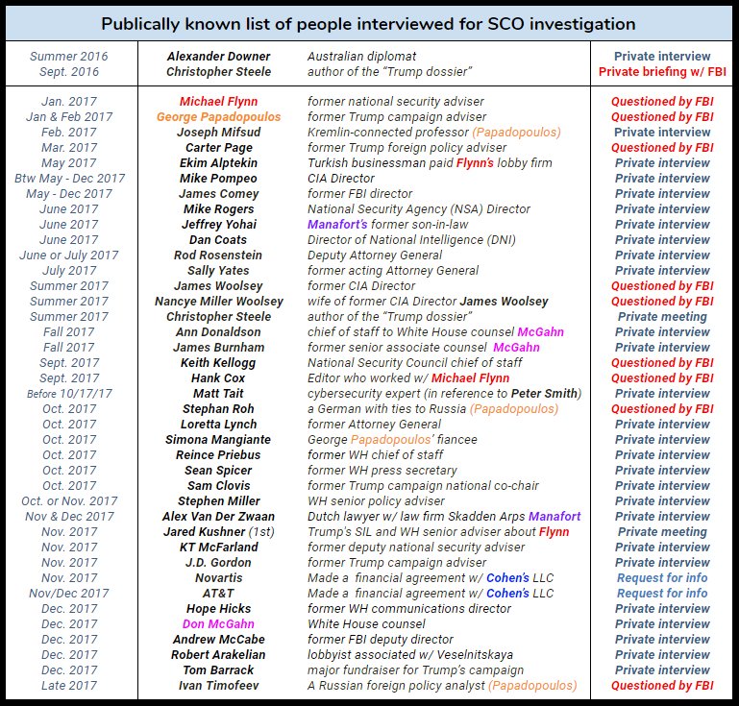The image size is (739, 706).
Task: Click the name 'Loretta Lynch'
Action: pyautogui.click(x=219, y=425)
